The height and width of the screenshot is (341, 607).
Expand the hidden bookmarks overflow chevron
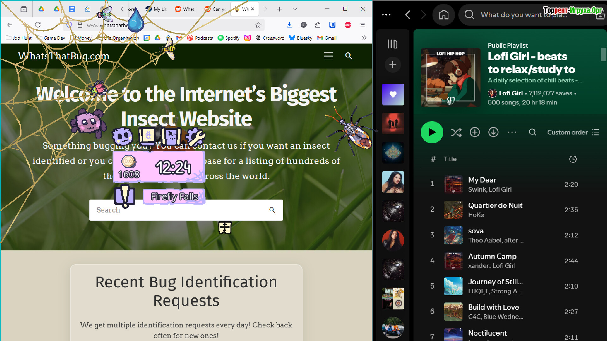[x=364, y=38]
